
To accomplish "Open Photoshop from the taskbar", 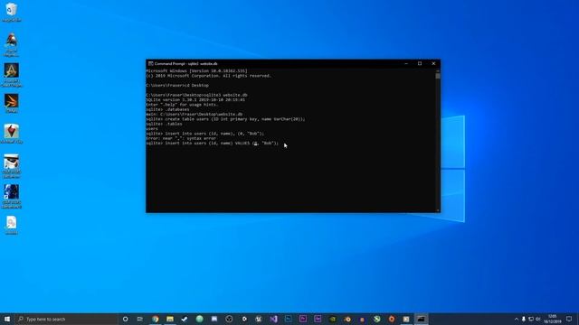I will (x=288, y=319).
